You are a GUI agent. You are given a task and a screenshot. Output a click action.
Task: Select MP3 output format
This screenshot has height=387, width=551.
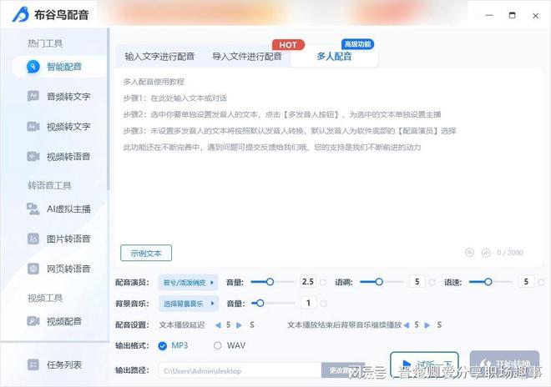tap(173, 345)
